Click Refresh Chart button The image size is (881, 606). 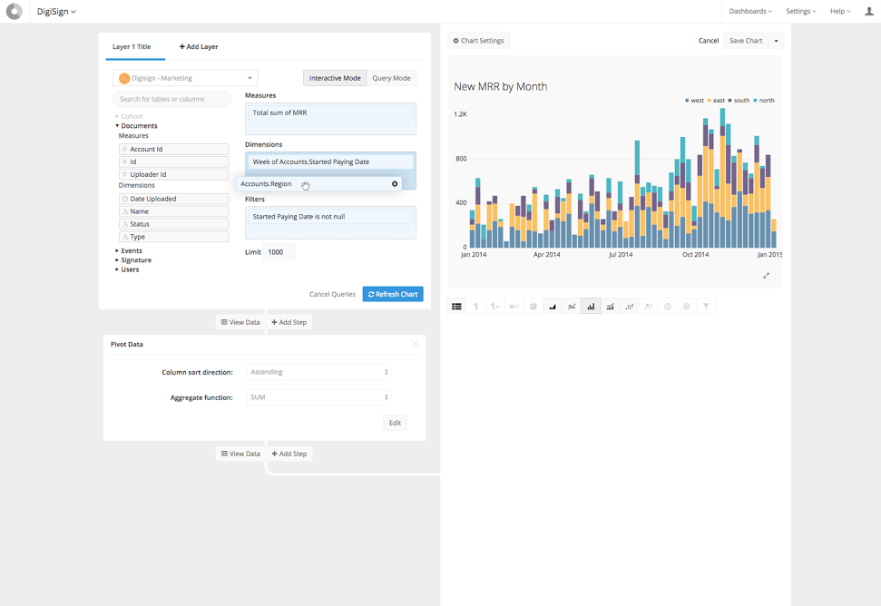click(x=393, y=294)
